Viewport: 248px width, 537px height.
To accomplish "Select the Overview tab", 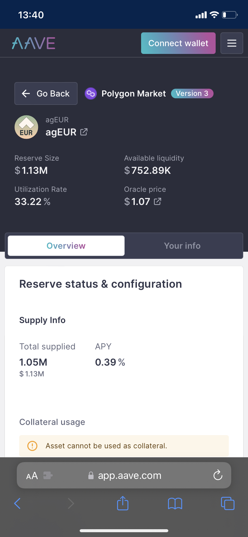I will pyautogui.click(x=66, y=246).
